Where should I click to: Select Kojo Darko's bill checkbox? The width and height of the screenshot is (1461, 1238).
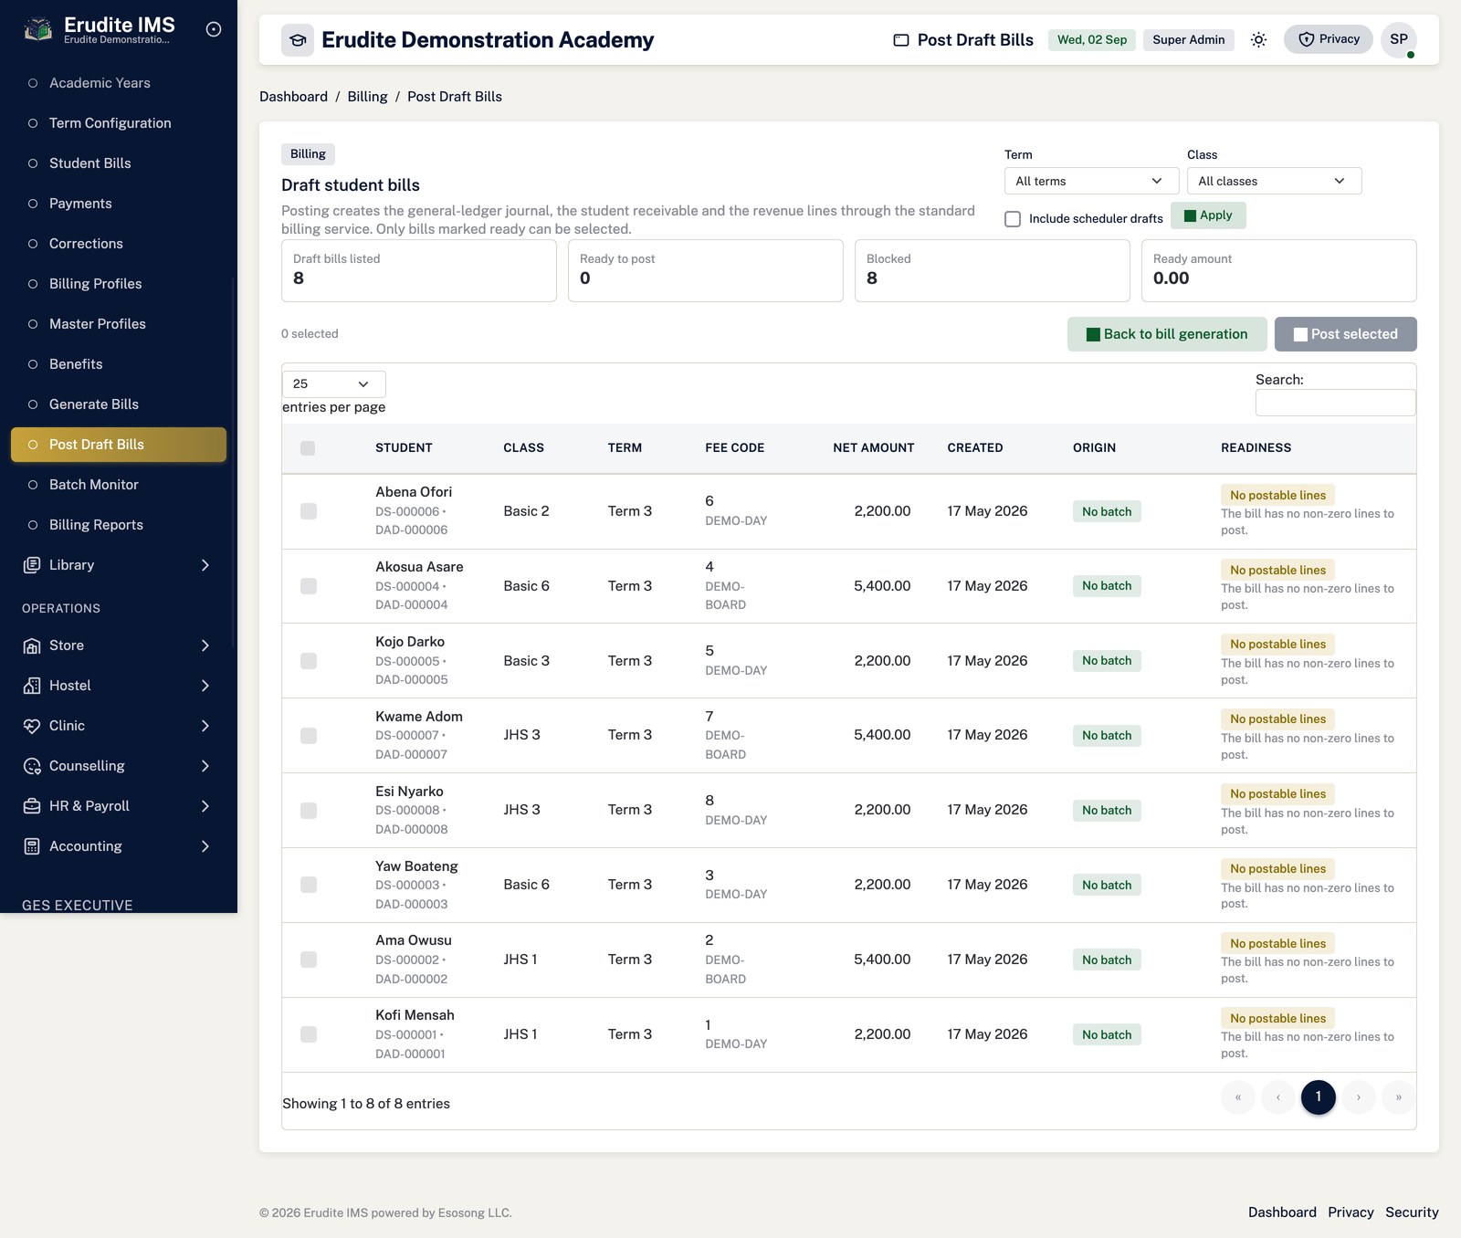[309, 661]
